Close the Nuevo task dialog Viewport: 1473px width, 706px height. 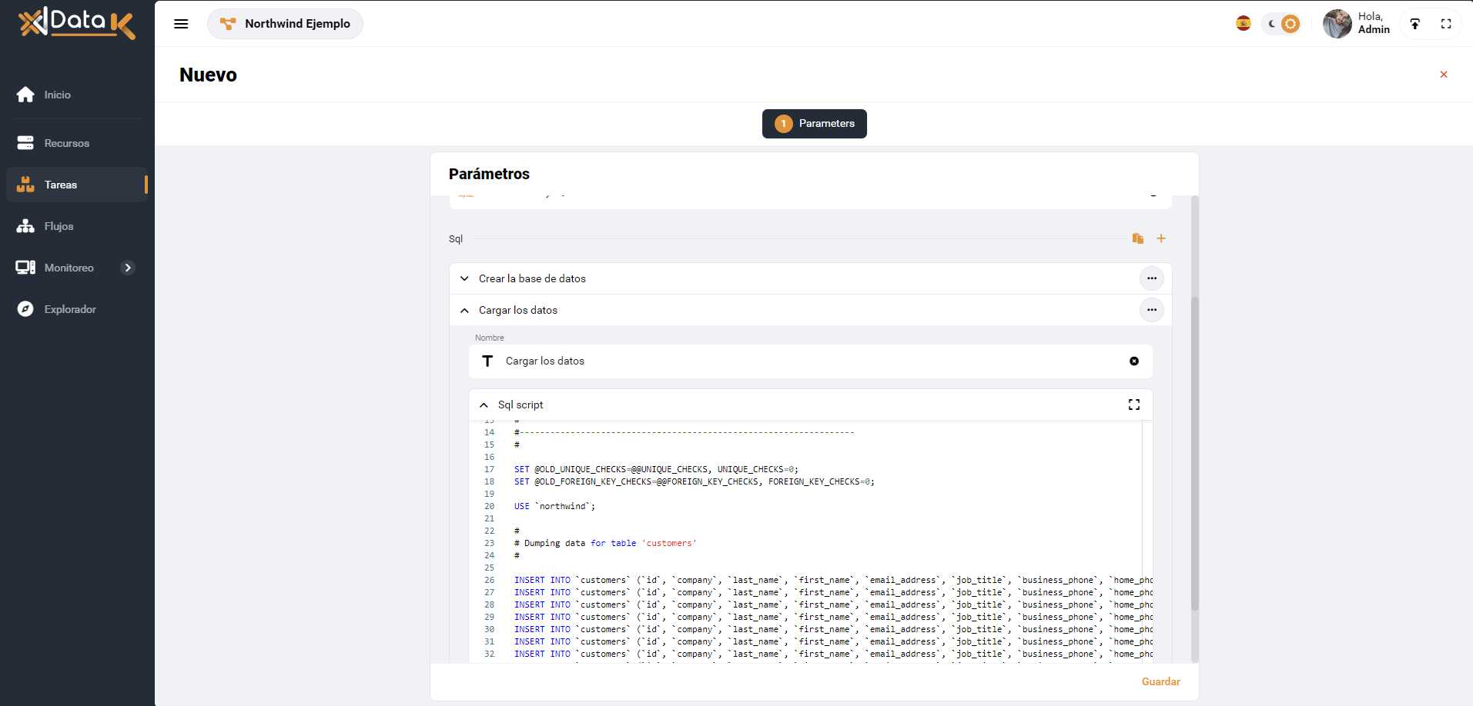coord(1443,75)
